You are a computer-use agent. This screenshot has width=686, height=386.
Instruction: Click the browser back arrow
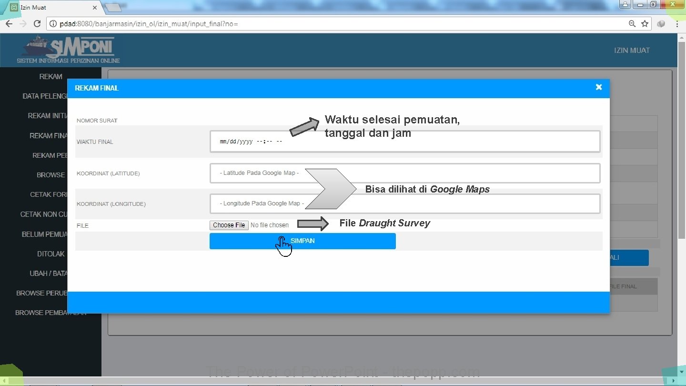(9, 23)
